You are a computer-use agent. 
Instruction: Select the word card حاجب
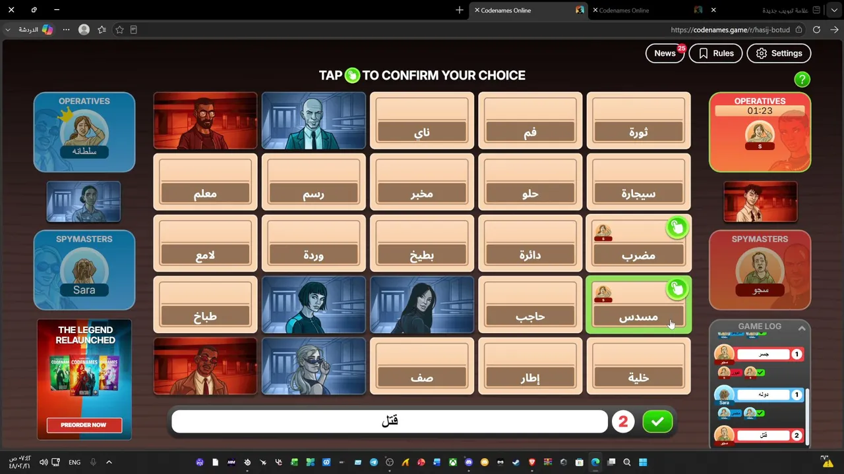tap(530, 305)
